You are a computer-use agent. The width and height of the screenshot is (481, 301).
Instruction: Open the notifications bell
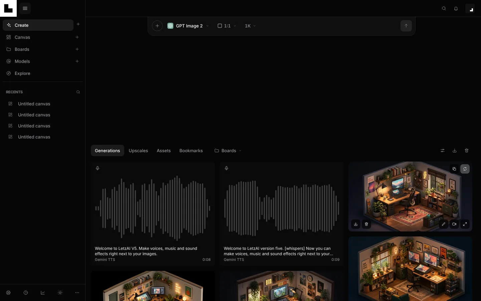456,9
